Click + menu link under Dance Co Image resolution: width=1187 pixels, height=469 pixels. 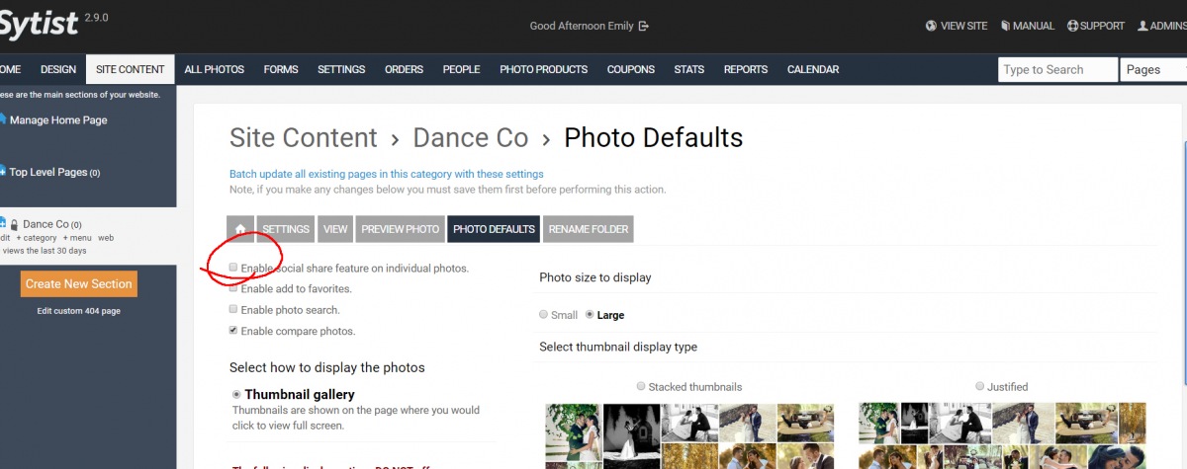76,238
